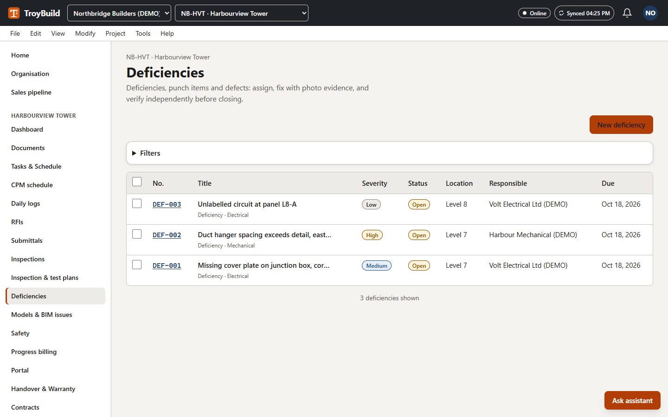Screen dimensions: 668x417
Task: Navigate to project Dashboard
Action: click(x=56, y=129)
